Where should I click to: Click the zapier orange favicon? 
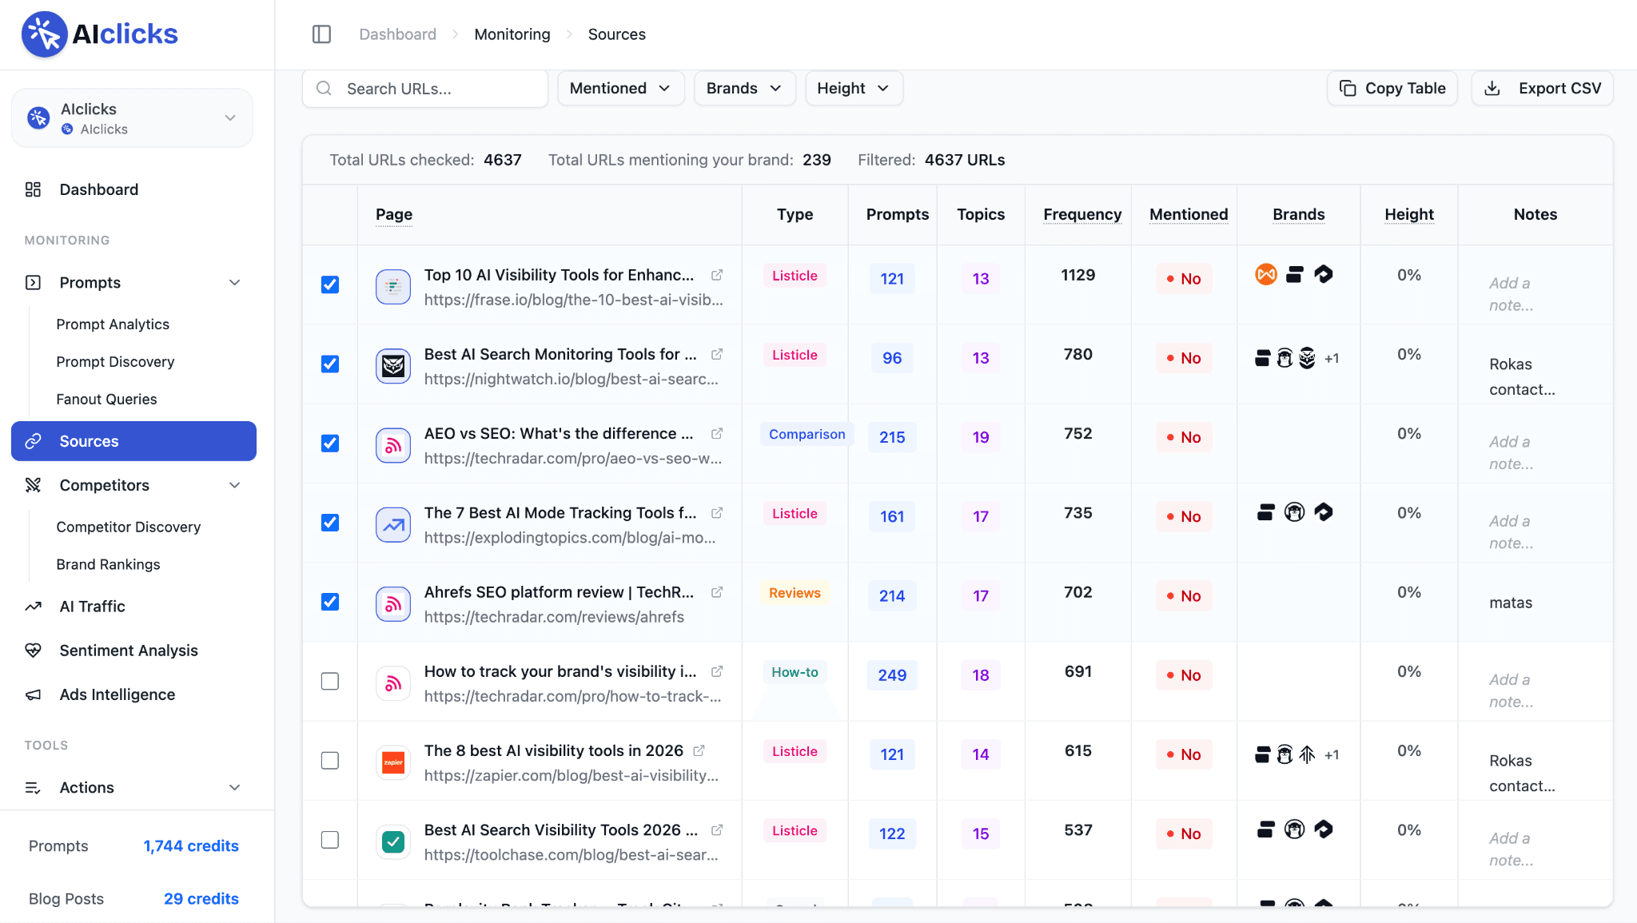[393, 762]
